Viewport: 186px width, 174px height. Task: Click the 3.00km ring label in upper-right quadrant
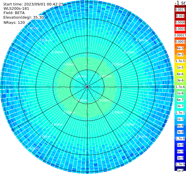point(130,52)
